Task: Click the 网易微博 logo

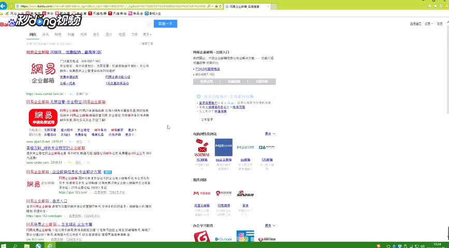Action: click(224, 193)
